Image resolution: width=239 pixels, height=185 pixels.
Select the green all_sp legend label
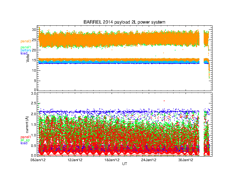[25, 140]
